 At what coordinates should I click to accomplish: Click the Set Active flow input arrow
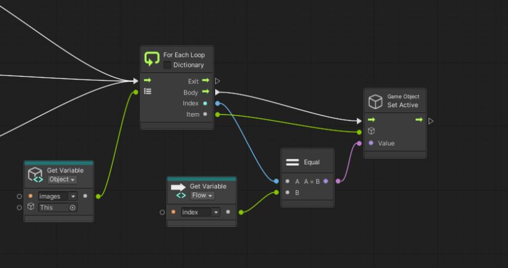tap(371, 120)
